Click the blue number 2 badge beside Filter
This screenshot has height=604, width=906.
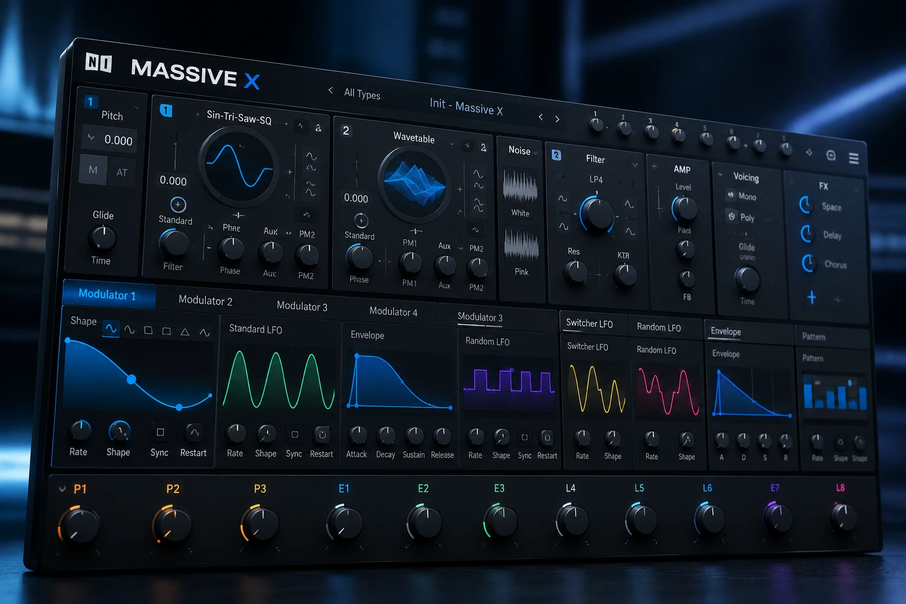pos(556,155)
